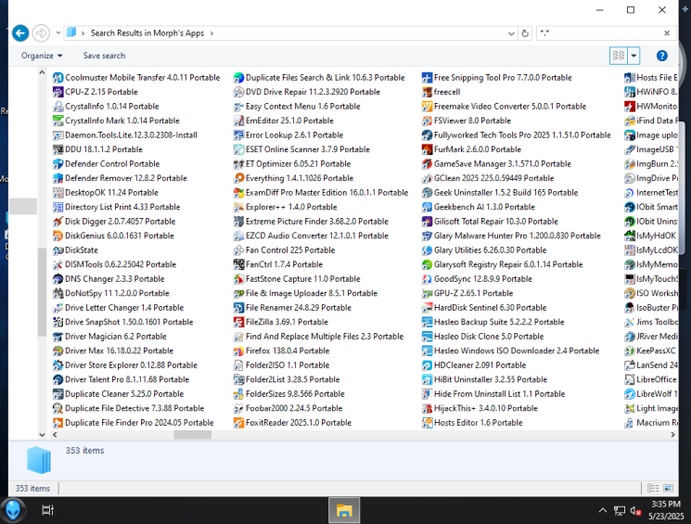Image resolution: width=691 pixels, height=524 pixels.
Task: Show hidden system tray icons
Action: (x=602, y=511)
